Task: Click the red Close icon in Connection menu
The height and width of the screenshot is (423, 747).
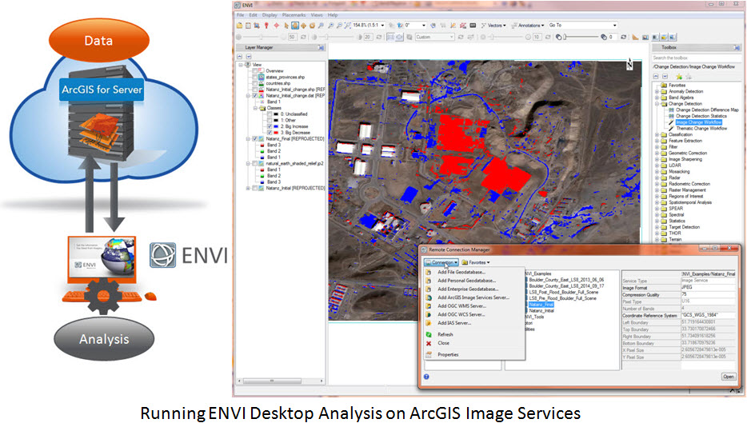Action: (429, 343)
